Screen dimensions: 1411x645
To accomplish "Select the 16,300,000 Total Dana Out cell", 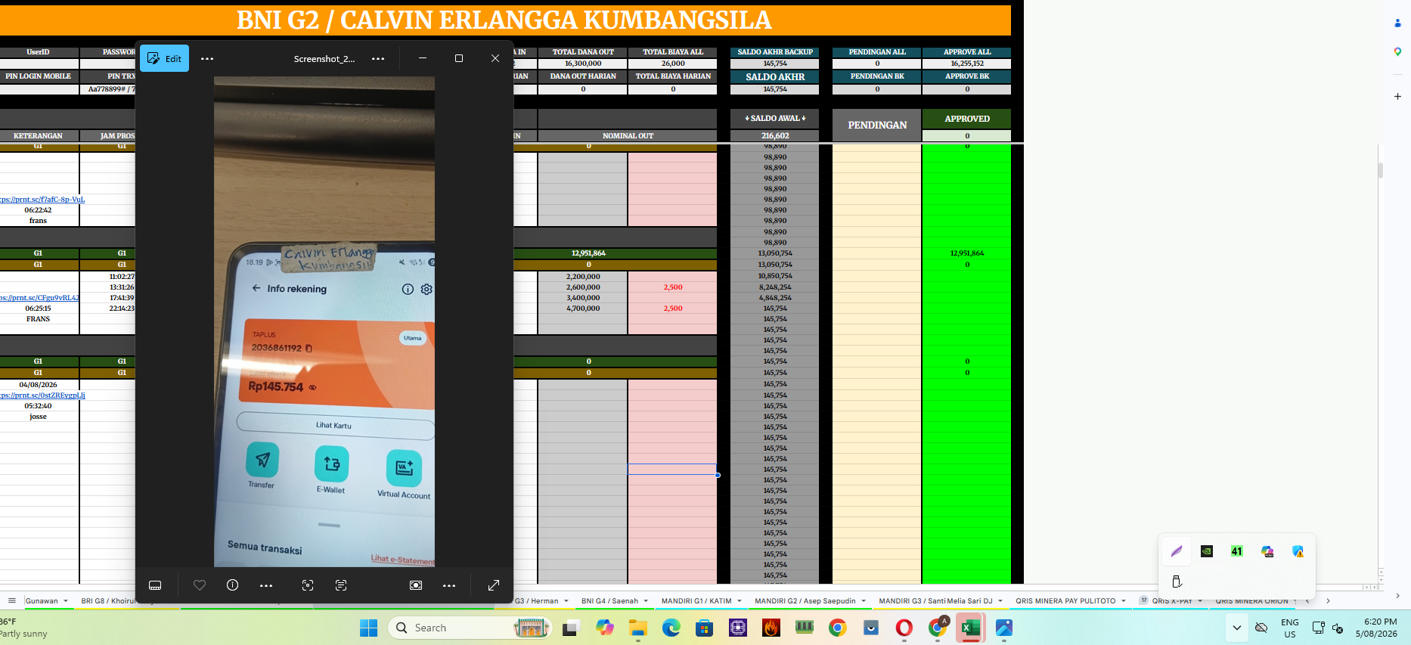I will tap(583, 64).
